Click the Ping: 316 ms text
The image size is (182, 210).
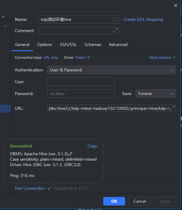[22, 176]
